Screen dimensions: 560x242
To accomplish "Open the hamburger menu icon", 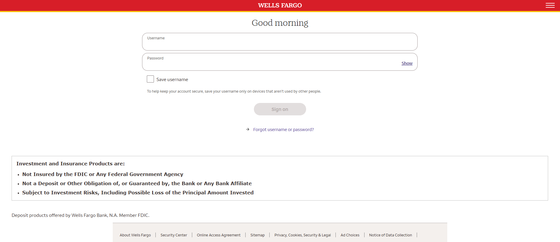I will (550, 5).
